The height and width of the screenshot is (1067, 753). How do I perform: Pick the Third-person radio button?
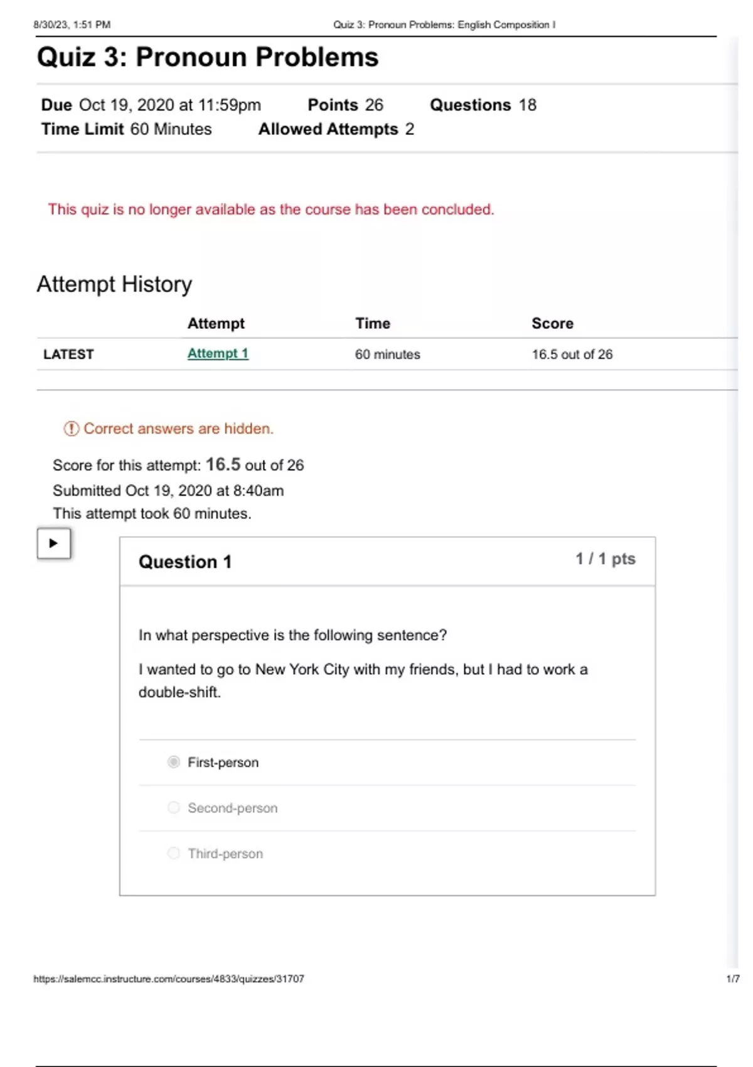tap(174, 853)
